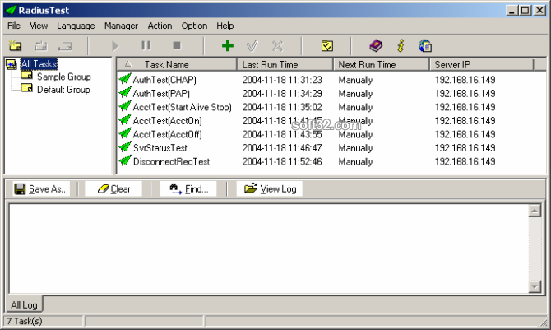The image size is (551, 330).
Task: Select the AuthTest(PAP) task name
Action: 161,94
